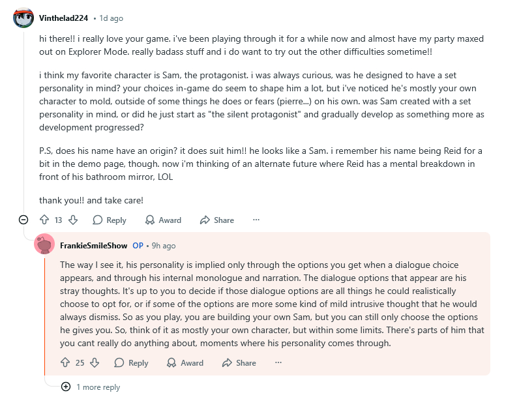519x397 pixels.
Task: Upvote FrankieSmileShow's reply
Action: point(65,363)
